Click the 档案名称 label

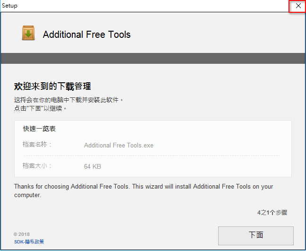[37, 144]
